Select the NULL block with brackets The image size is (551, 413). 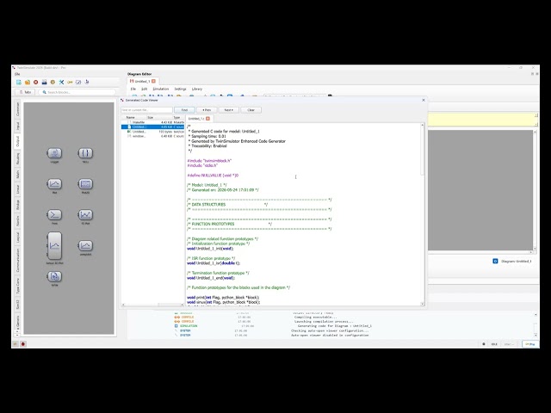pos(85,153)
